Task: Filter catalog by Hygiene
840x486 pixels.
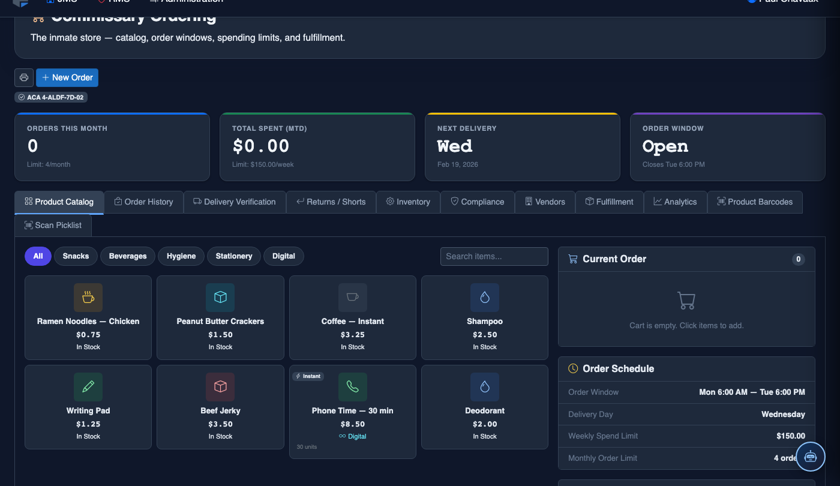Action: (181, 256)
